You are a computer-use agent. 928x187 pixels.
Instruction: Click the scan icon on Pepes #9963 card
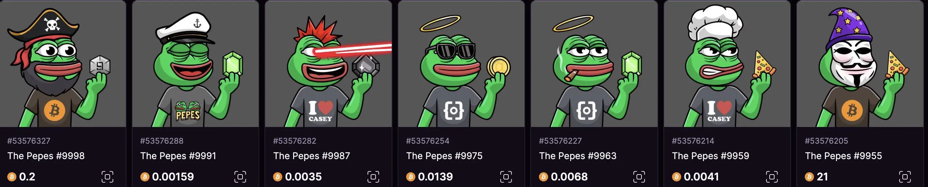point(639,177)
